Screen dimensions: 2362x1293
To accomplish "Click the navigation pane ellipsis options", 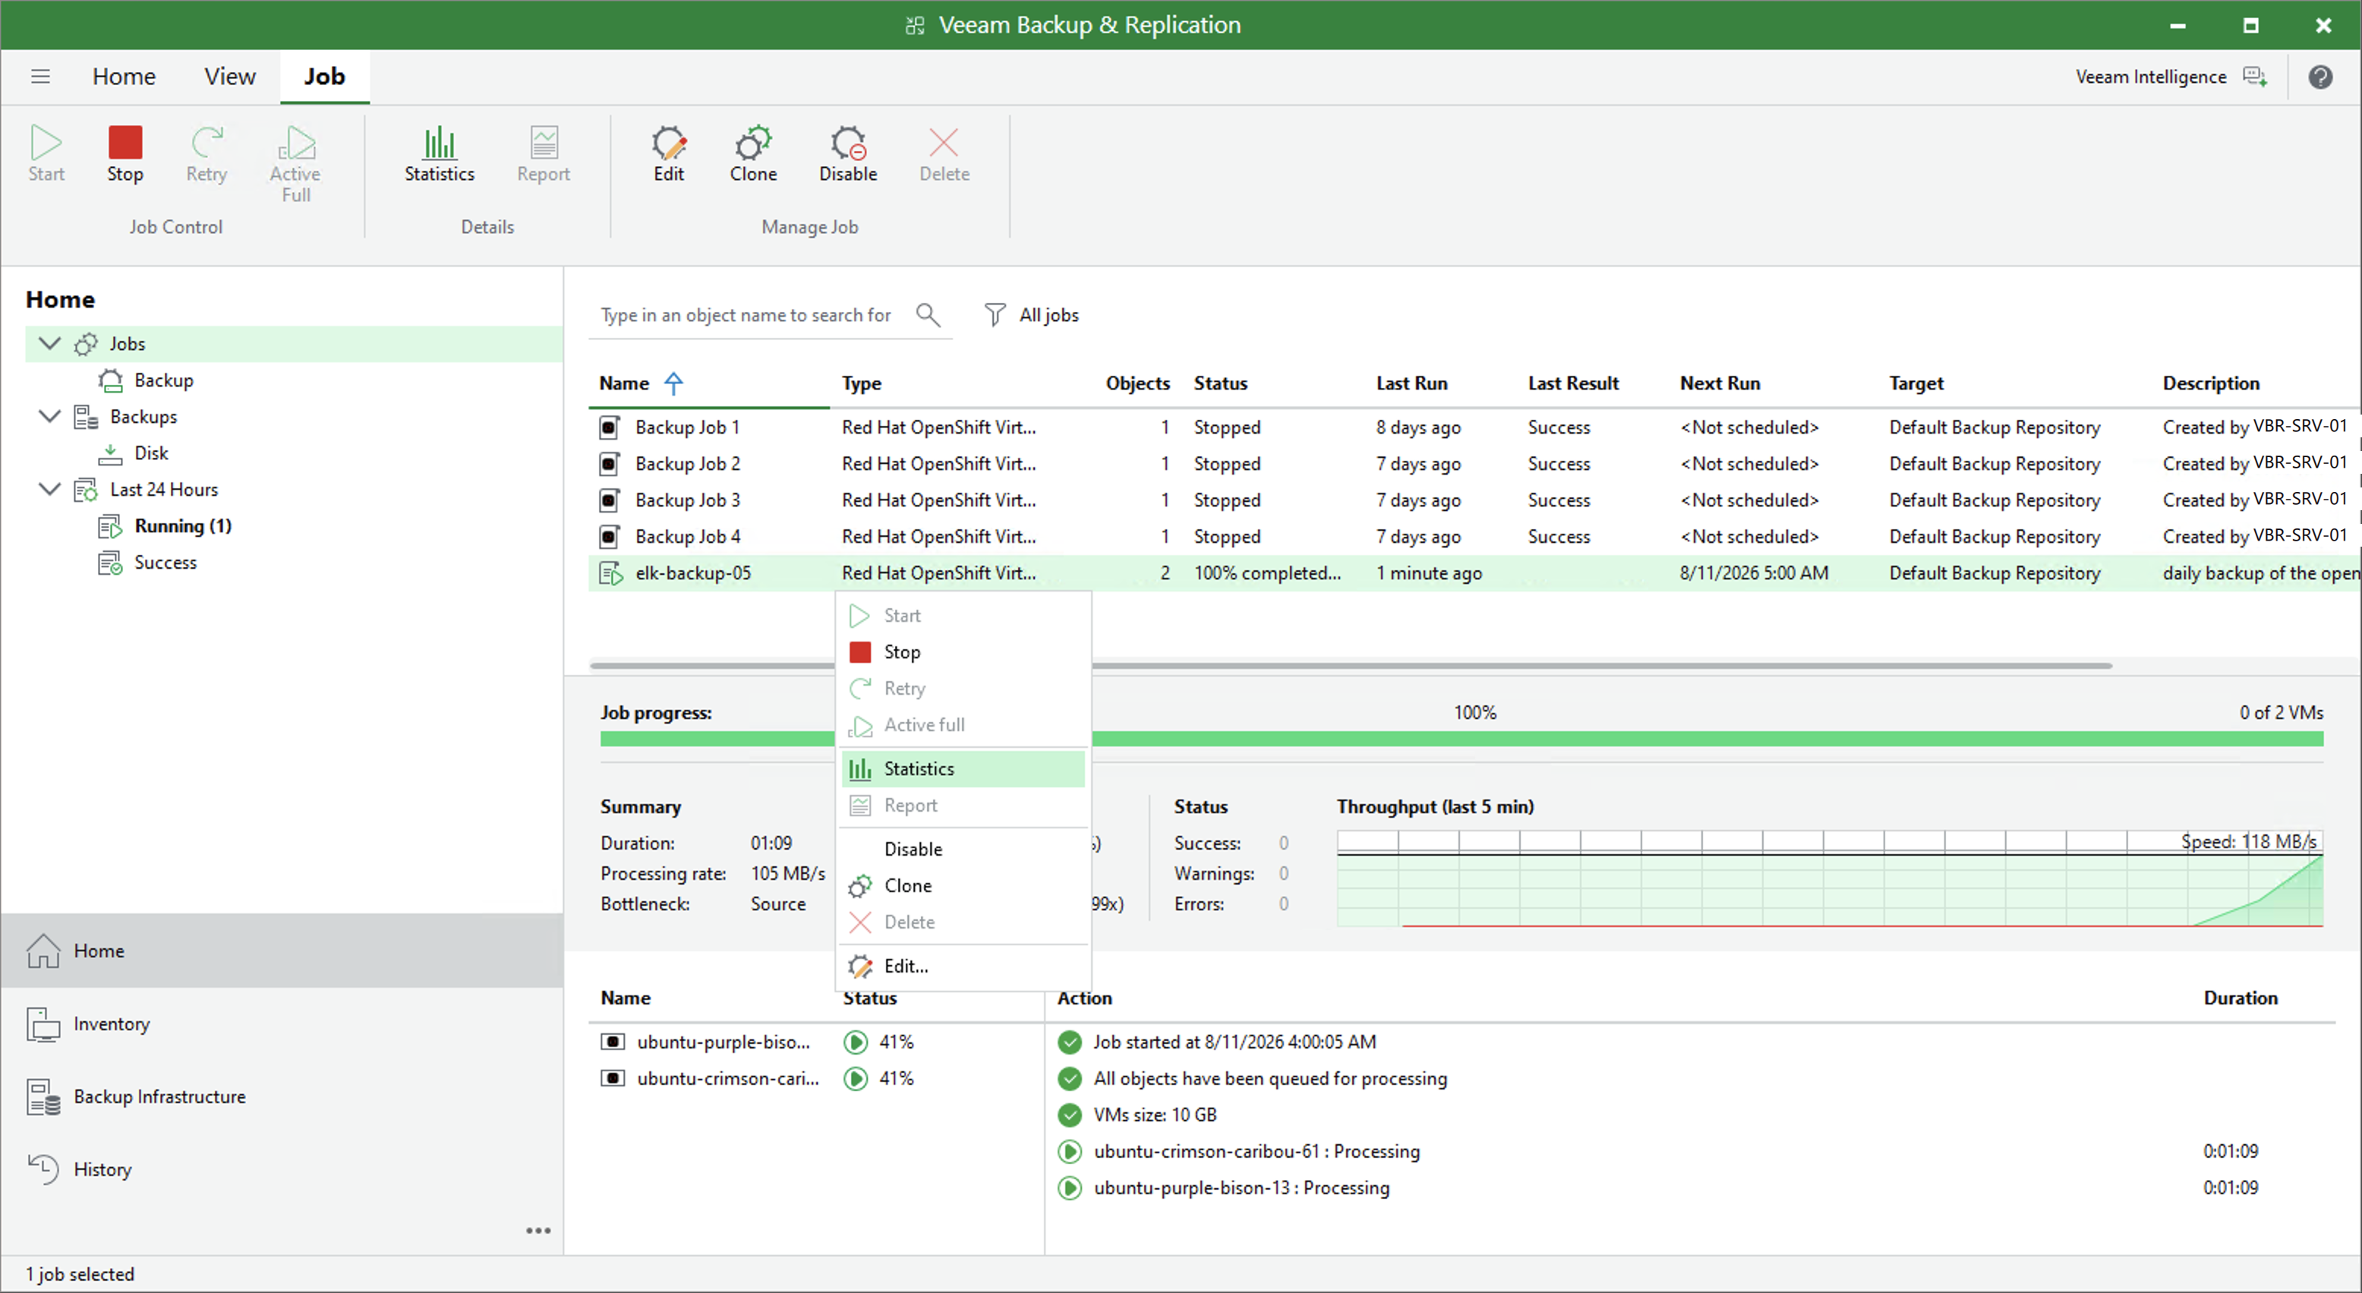I will coord(538,1231).
